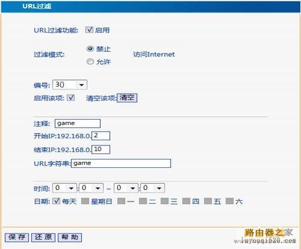Click the URL字符串 text field
Image resolution: width=301 pixels, height=249 pixels.
pos(121,163)
